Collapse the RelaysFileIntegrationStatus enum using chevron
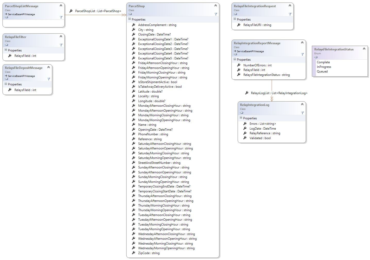The image size is (370, 260). click(x=364, y=49)
